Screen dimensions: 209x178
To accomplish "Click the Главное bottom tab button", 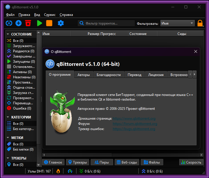I will pyautogui.click(x=53, y=162).
